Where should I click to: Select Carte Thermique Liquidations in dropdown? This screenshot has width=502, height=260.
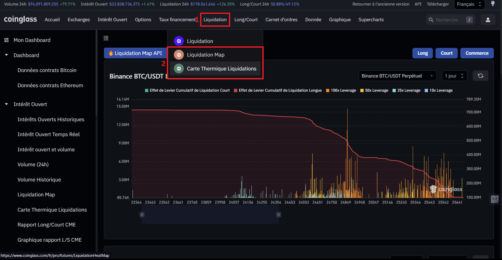[x=215, y=69]
